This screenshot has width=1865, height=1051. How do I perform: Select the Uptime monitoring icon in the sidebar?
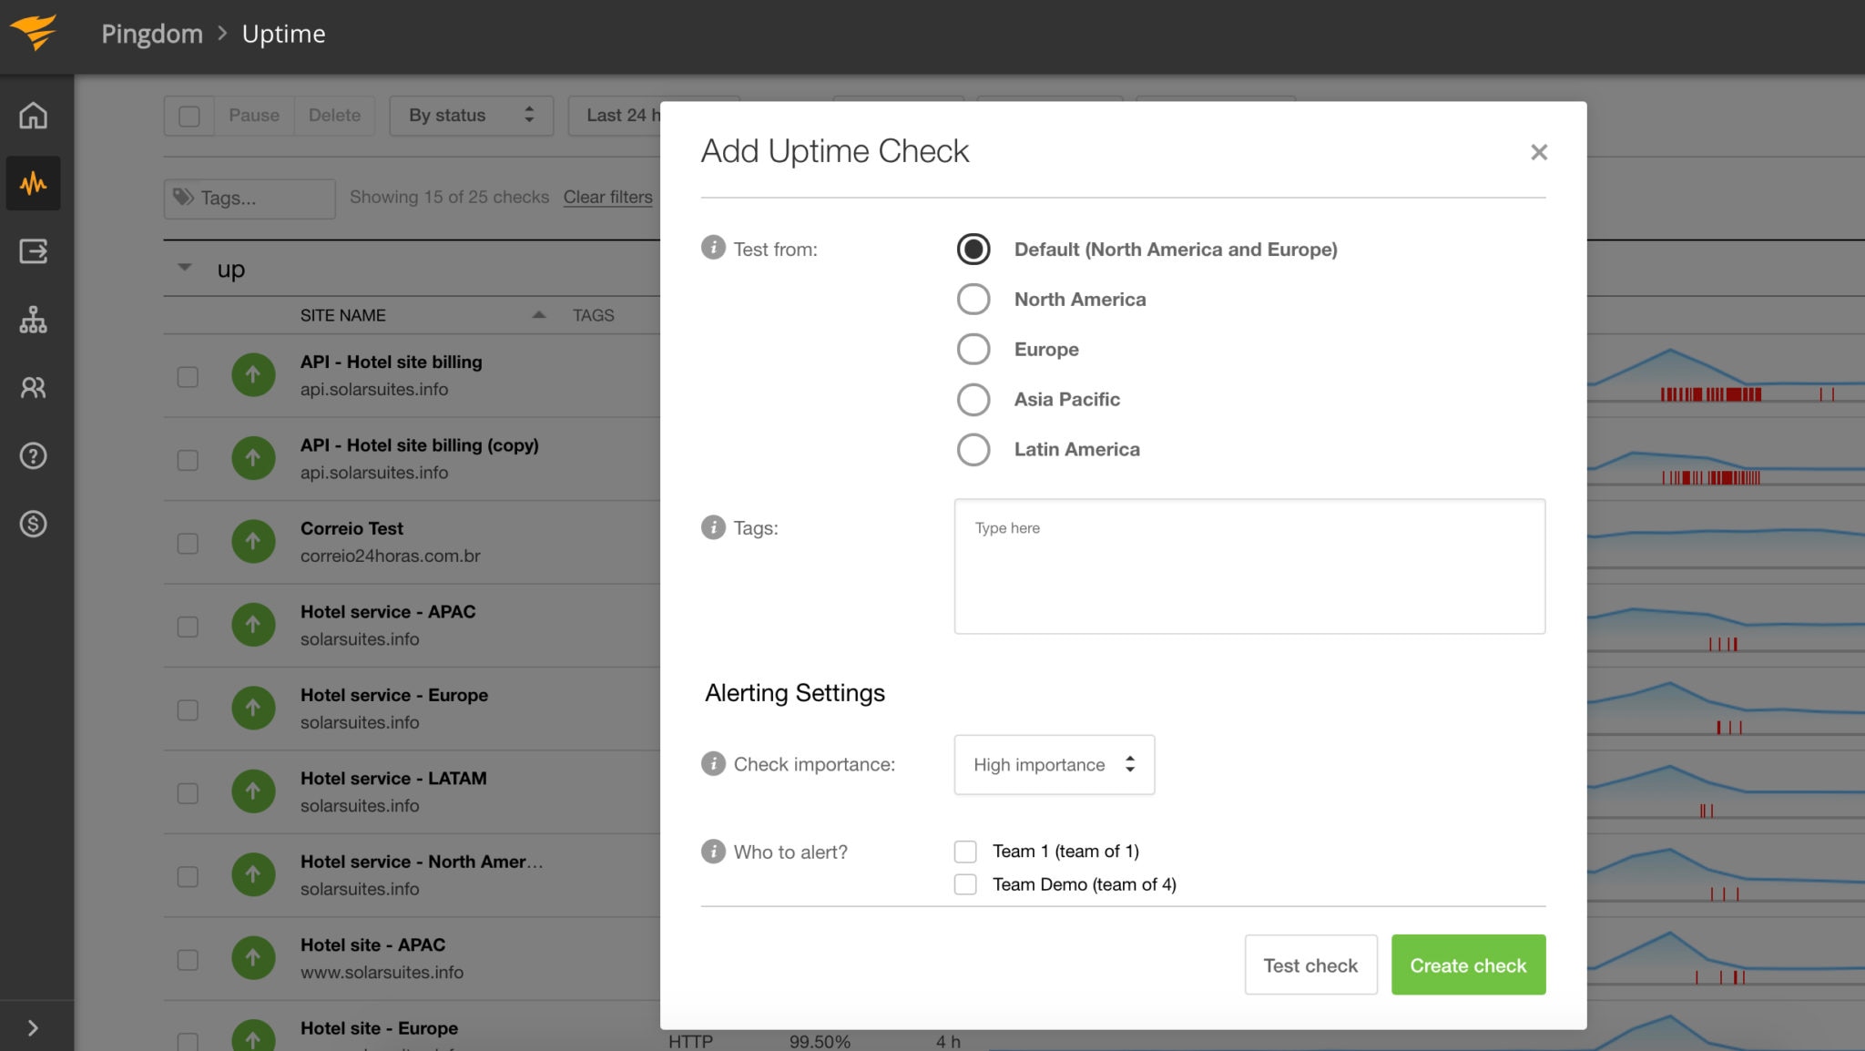tap(33, 183)
